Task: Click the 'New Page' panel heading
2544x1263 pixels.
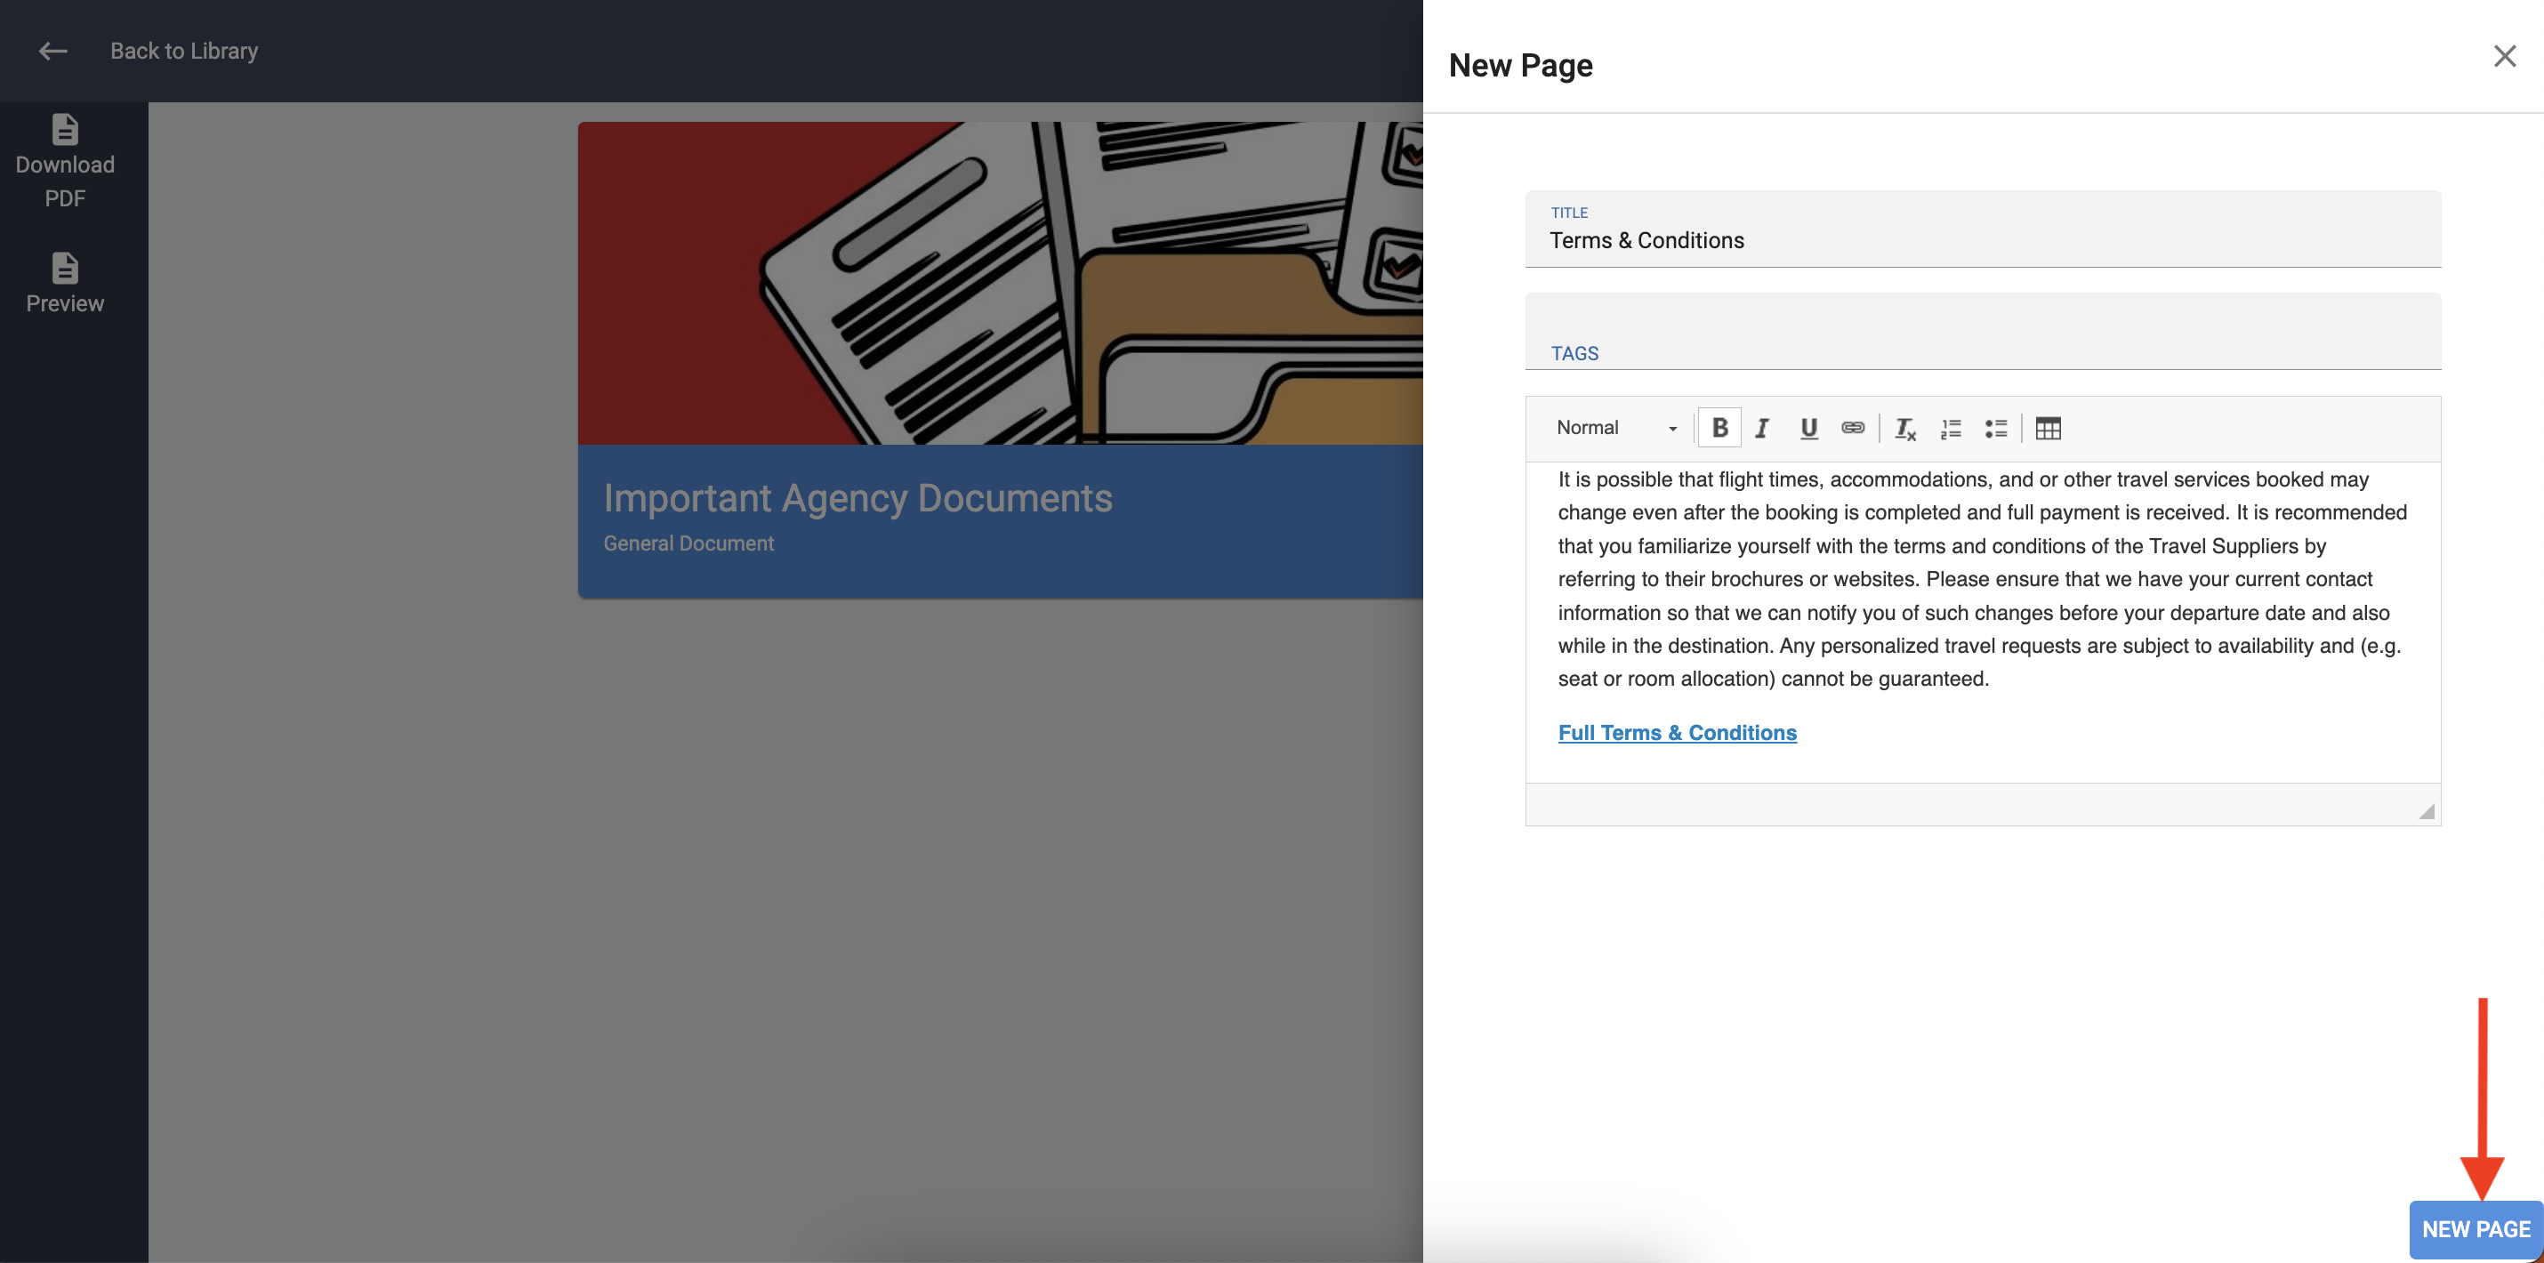Action: (1520, 65)
